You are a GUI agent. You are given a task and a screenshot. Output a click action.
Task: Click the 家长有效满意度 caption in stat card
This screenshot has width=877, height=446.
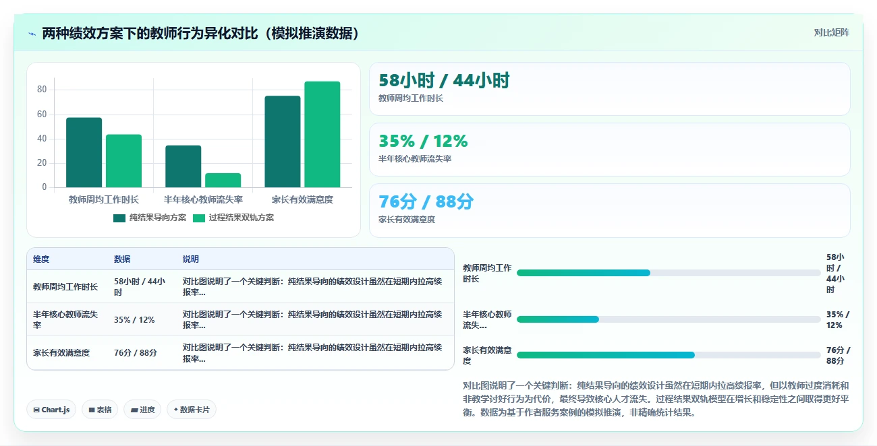407,220
